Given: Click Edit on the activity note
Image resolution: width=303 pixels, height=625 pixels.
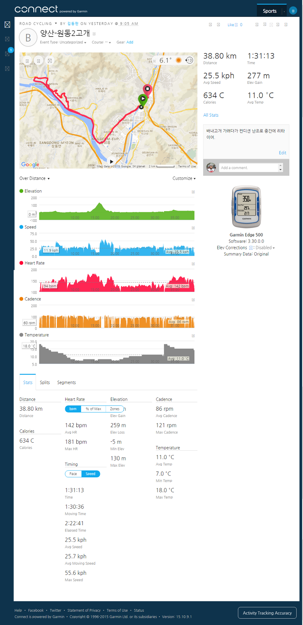Looking at the screenshot, I should [282, 153].
